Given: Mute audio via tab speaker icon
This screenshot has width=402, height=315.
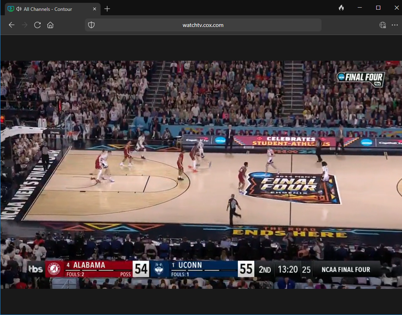Looking at the screenshot, I should pyautogui.click(x=19, y=9).
